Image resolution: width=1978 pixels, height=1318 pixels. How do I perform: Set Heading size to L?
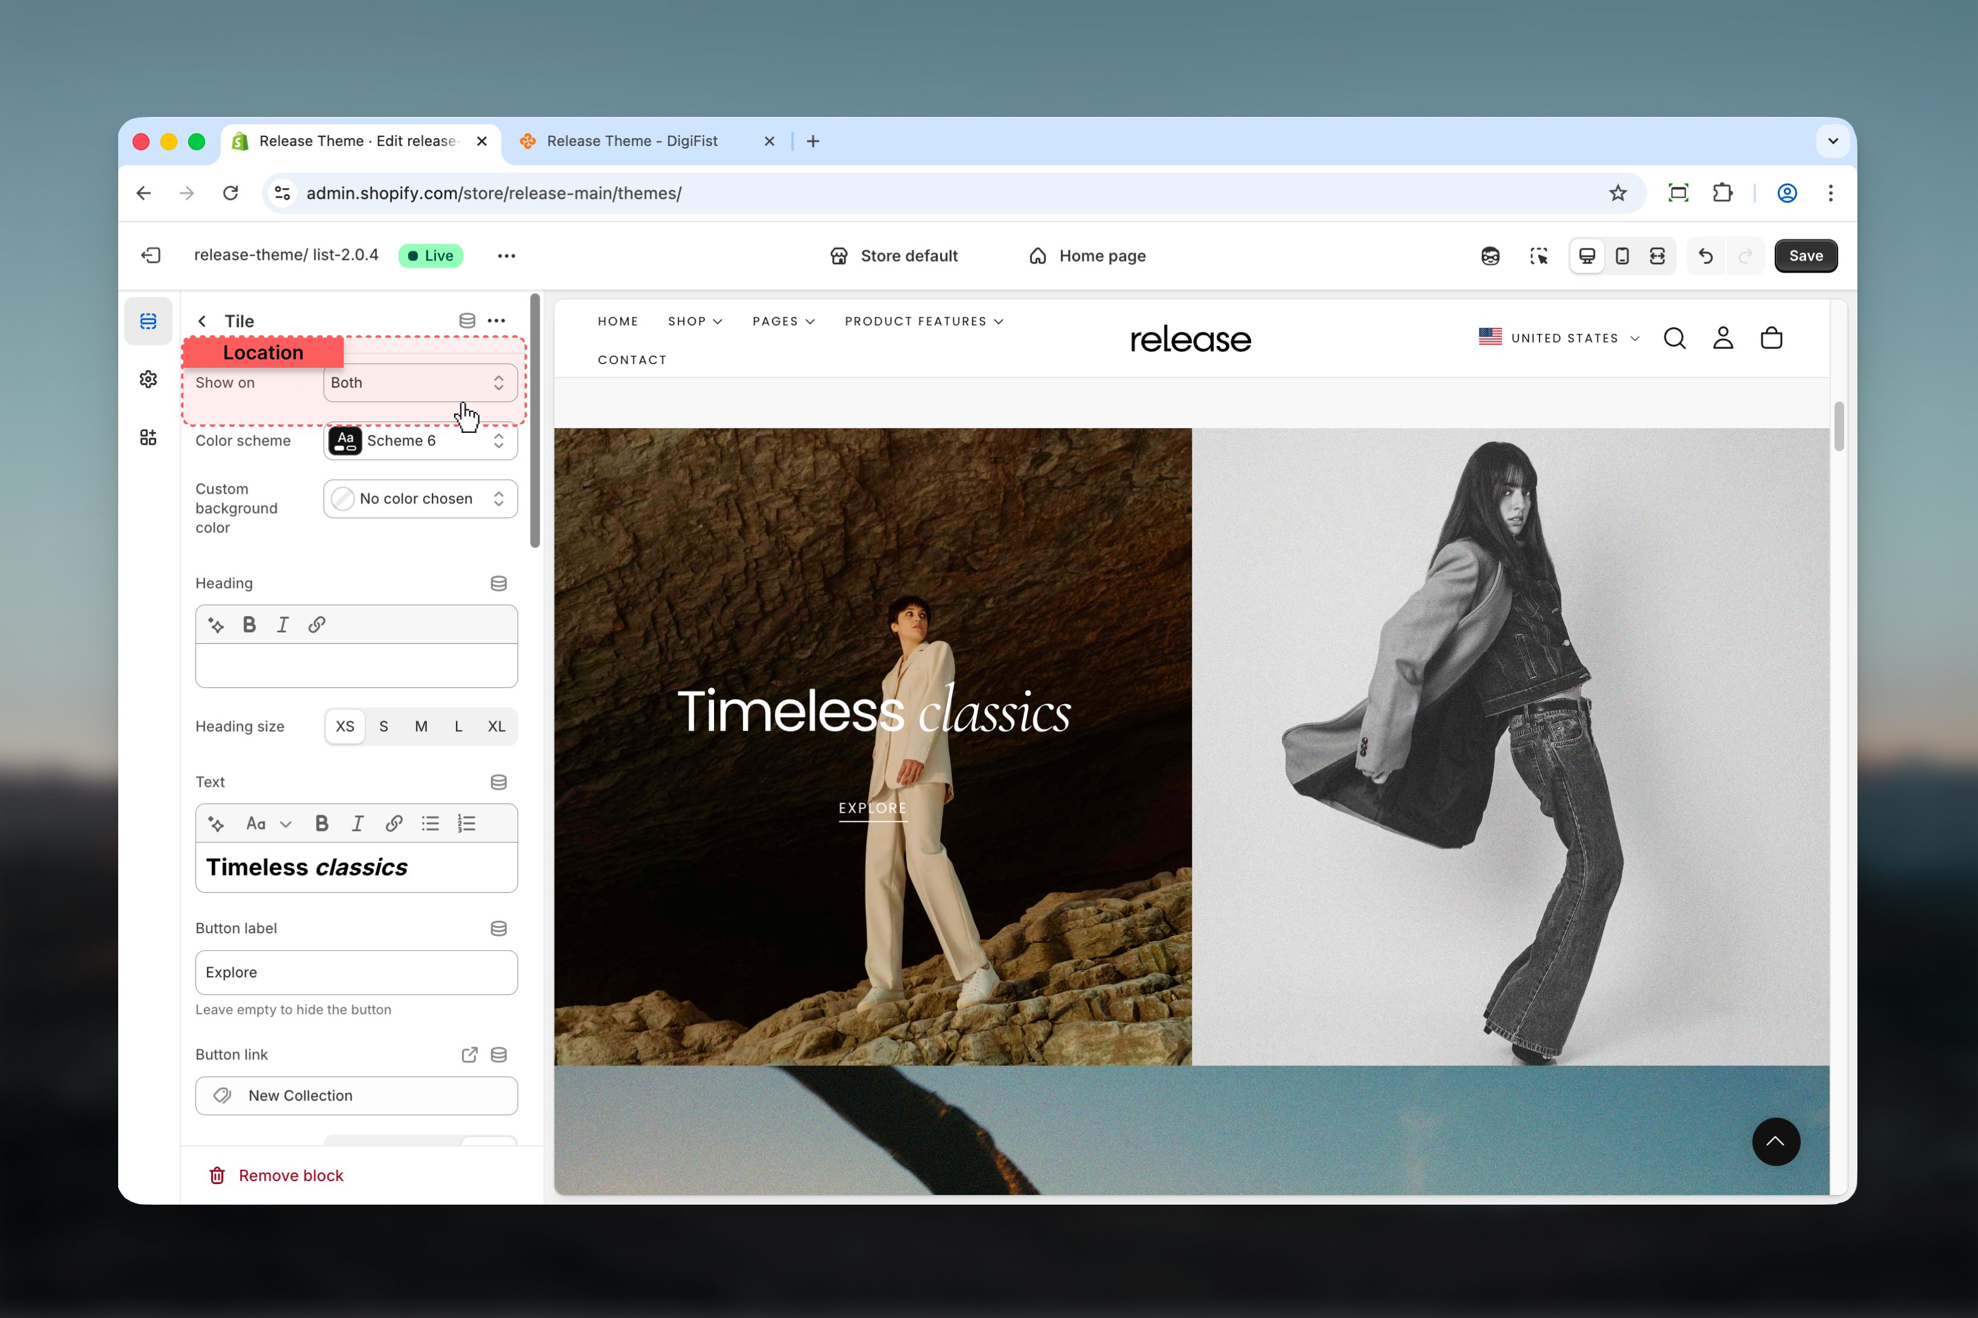click(458, 727)
